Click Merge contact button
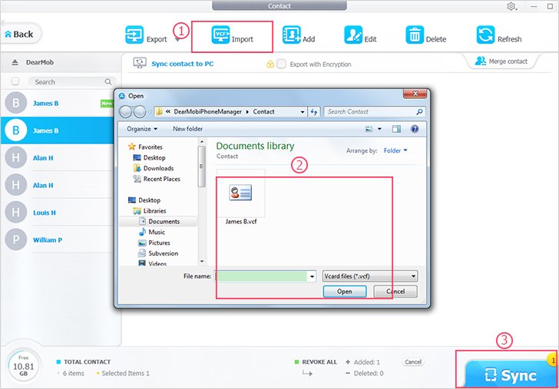The height and width of the screenshot is (389, 559). [501, 61]
